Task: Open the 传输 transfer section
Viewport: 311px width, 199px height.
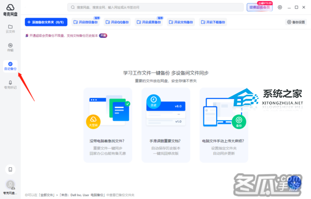Action: [x=10, y=47]
